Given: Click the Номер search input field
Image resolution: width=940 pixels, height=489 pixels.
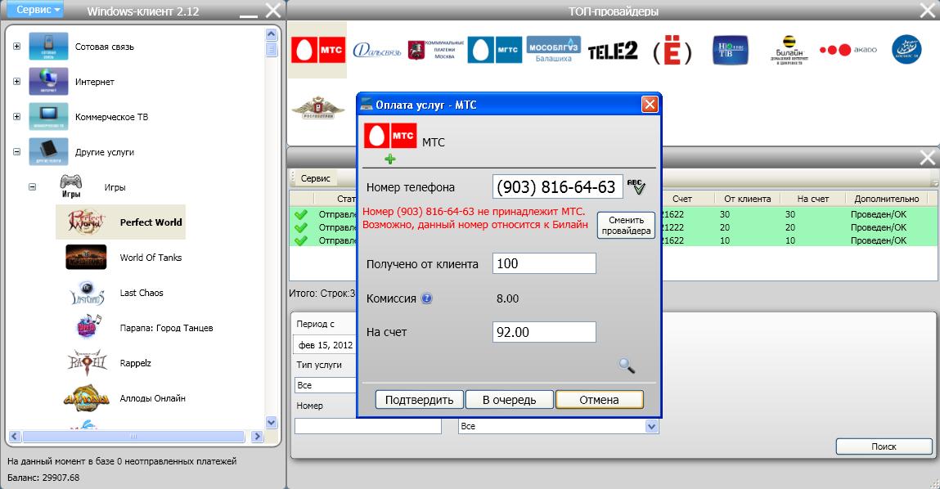Looking at the screenshot, I should click(x=368, y=426).
